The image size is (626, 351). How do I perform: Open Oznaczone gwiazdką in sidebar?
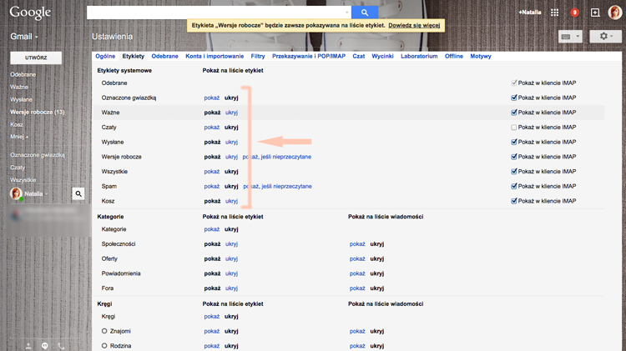click(x=37, y=155)
